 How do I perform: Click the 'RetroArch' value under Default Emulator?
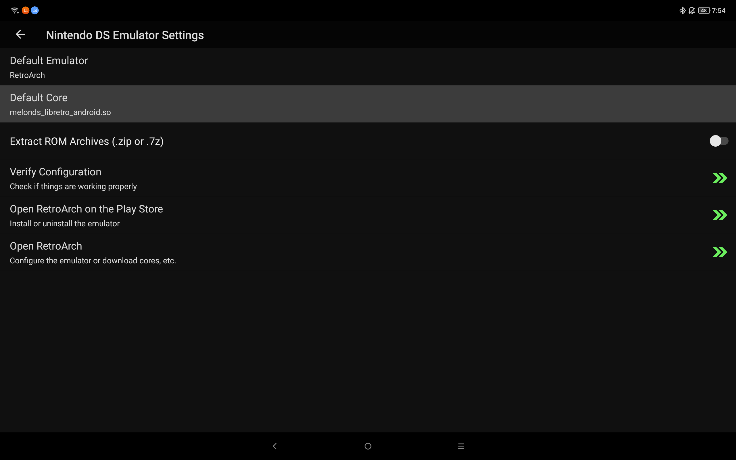(x=27, y=75)
